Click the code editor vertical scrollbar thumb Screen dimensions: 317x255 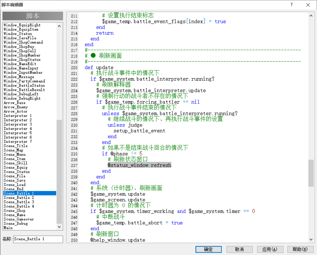click(311, 173)
